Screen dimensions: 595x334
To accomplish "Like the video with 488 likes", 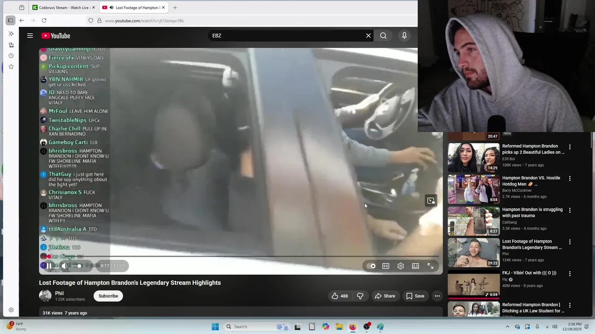I will (x=340, y=296).
